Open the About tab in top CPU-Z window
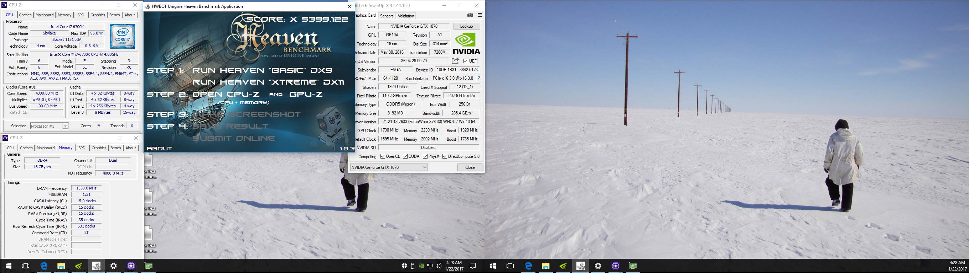Image resolution: width=969 pixels, height=273 pixels. point(130,15)
